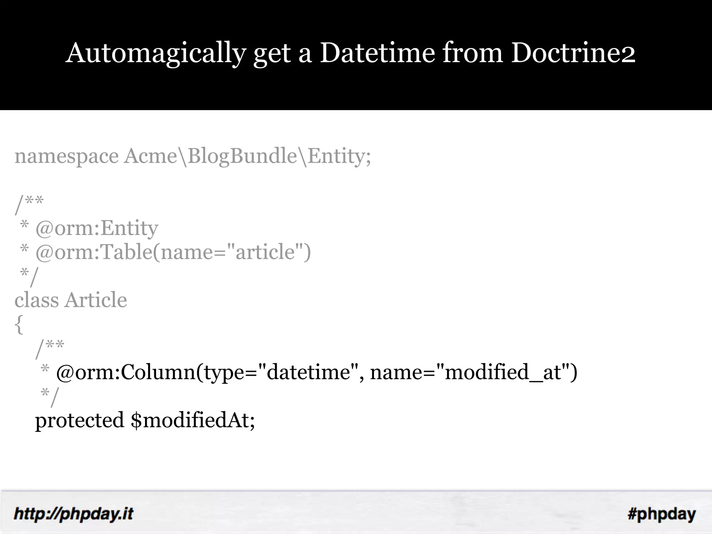The image size is (712, 534).
Task: Click the 'protected $modifiedAt;' line
Action: tap(145, 420)
